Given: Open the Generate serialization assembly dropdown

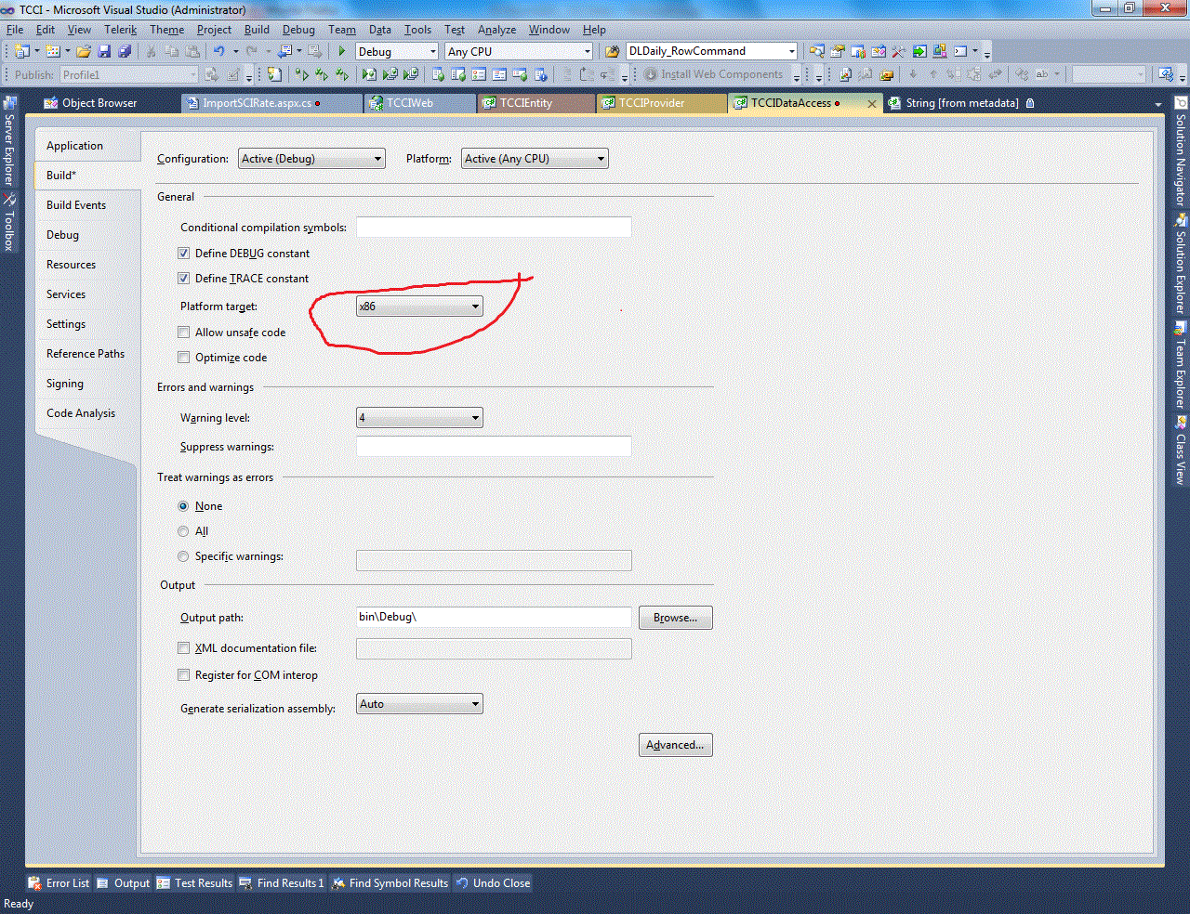Looking at the screenshot, I should pyautogui.click(x=419, y=703).
